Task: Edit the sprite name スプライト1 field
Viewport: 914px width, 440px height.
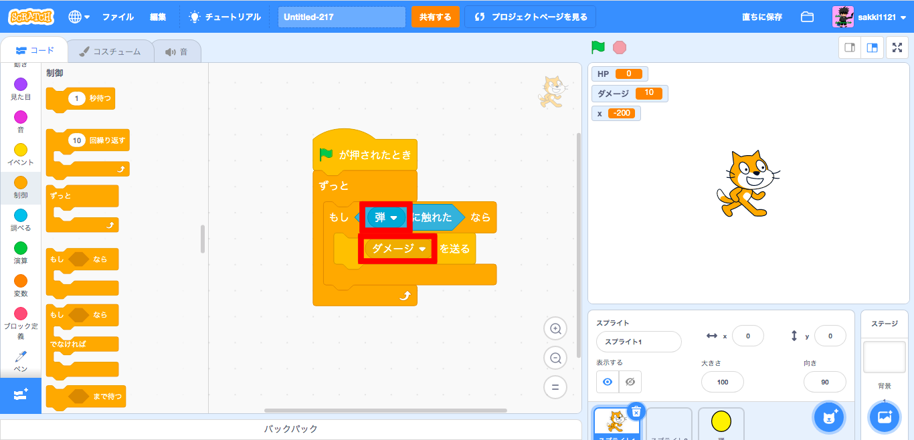Action: [x=638, y=342]
